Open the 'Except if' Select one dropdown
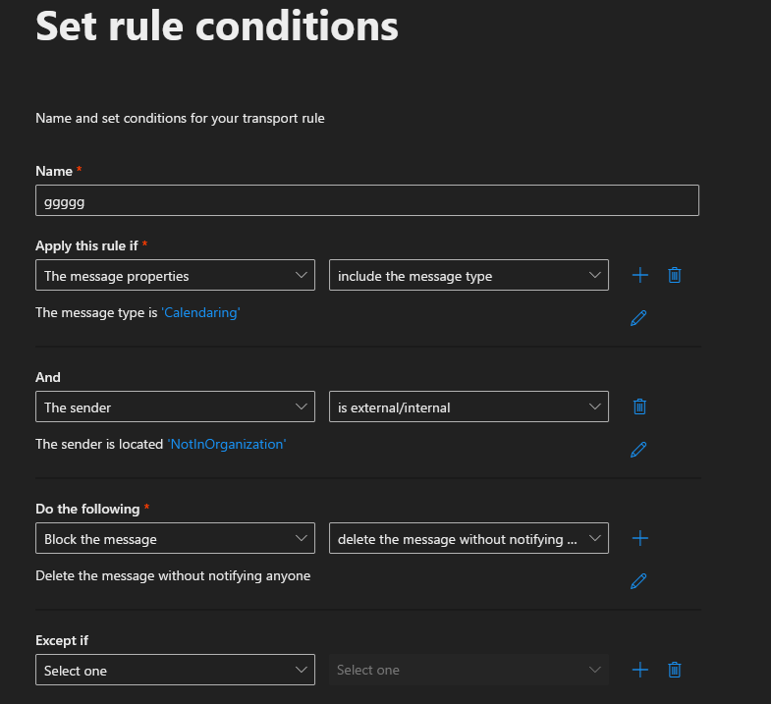The image size is (771, 704). click(175, 671)
